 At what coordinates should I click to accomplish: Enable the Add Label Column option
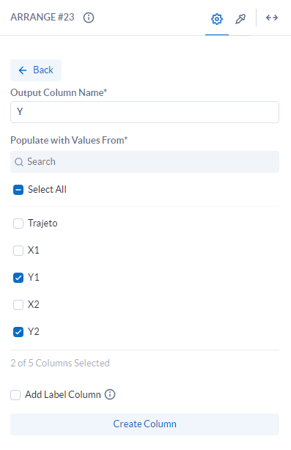[15, 395]
